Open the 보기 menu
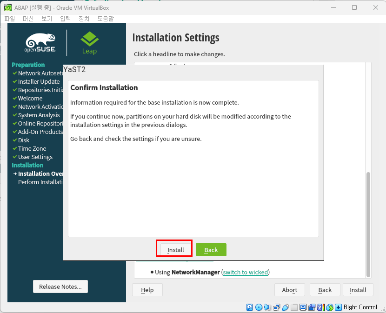386x313 pixels. (x=47, y=19)
